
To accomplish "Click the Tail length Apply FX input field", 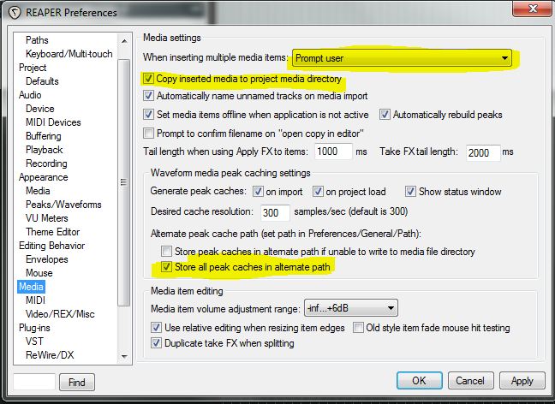I will (x=333, y=151).
